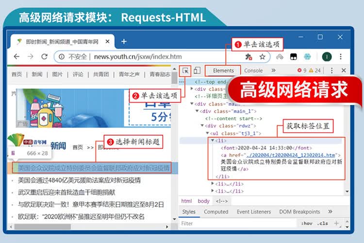Image resolution: width=364 pixels, height=243 pixels.
Task: Click the browser back arrow
Action: (x=17, y=56)
